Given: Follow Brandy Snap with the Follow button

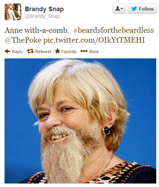Looking at the screenshot, I should click(x=142, y=9).
